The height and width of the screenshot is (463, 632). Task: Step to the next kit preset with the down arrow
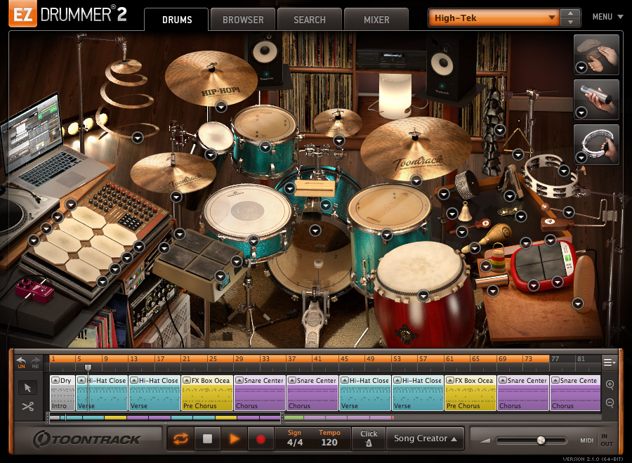570,22
